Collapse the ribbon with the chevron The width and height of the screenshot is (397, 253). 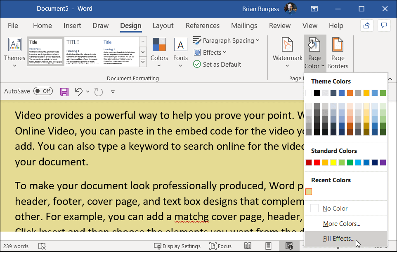(390, 79)
